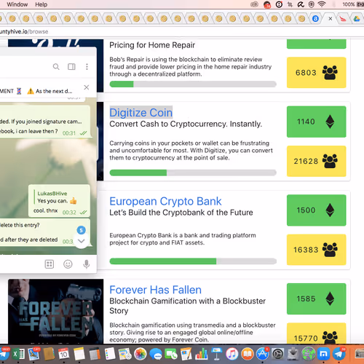
Task: Click the 100% battery indicator
Action: [353, 4]
